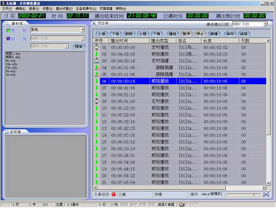
Task: Open the first date dropdown in 素材库
Action: coord(83,38)
